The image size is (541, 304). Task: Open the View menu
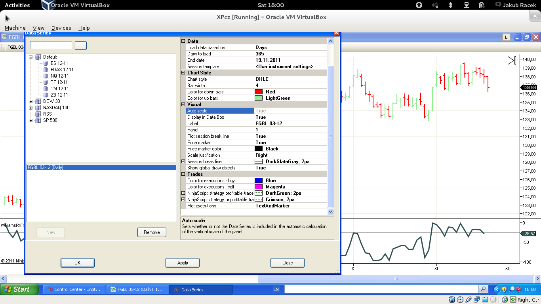click(x=38, y=28)
